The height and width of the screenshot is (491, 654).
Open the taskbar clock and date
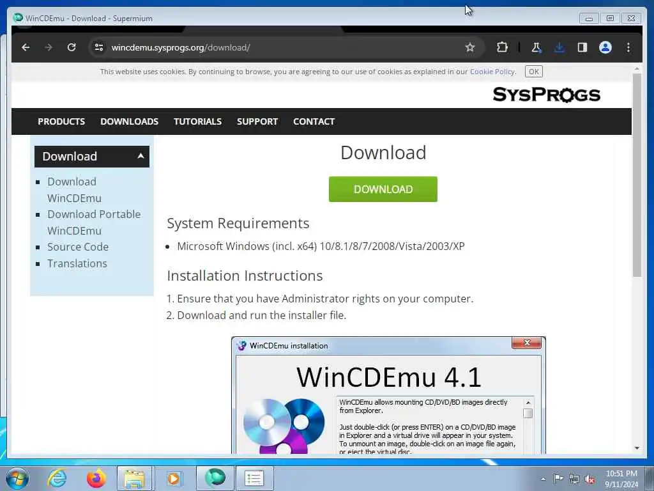(x=621, y=479)
